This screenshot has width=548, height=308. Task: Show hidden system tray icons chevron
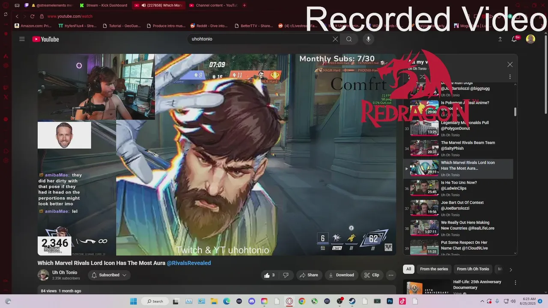point(482,301)
